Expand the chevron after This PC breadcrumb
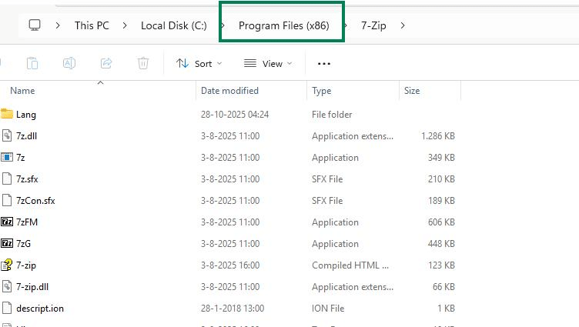The width and height of the screenshot is (579, 327). 125,25
